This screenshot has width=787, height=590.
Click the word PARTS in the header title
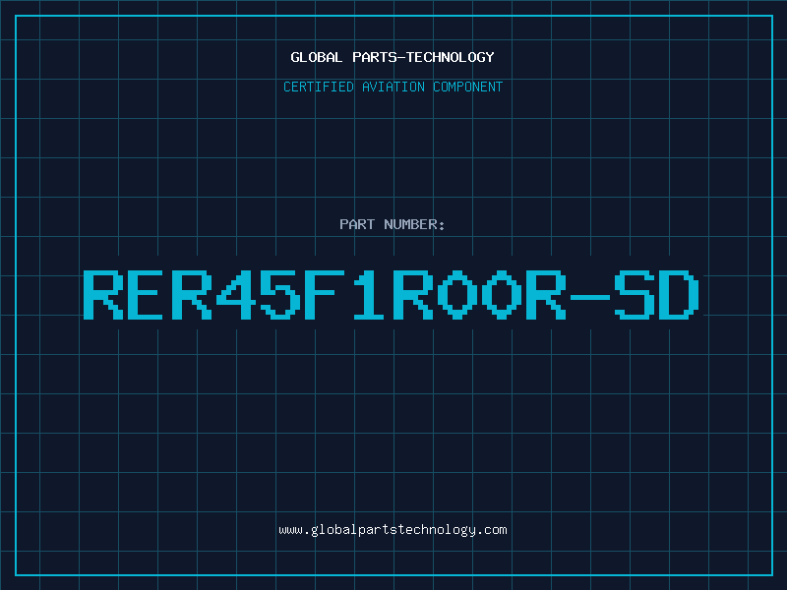pos(375,57)
